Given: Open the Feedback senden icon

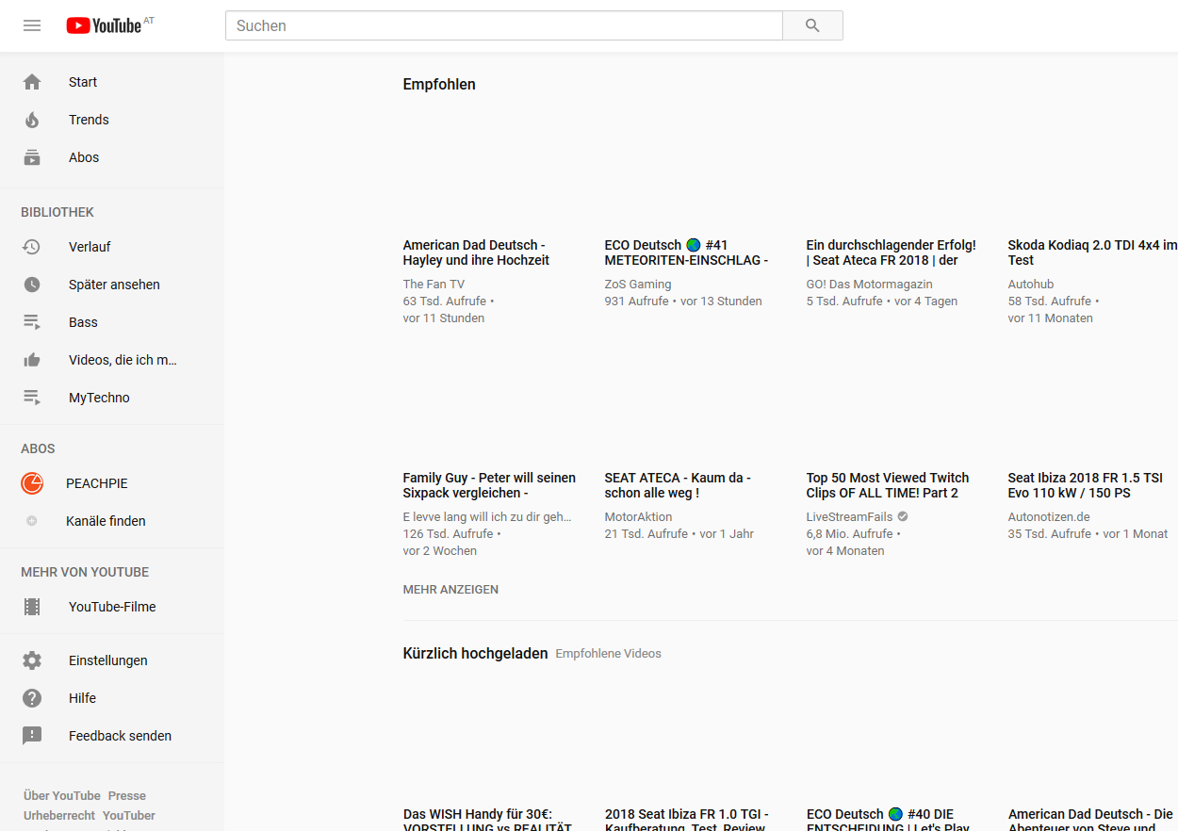Looking at the screenshot, I should 32,736.
